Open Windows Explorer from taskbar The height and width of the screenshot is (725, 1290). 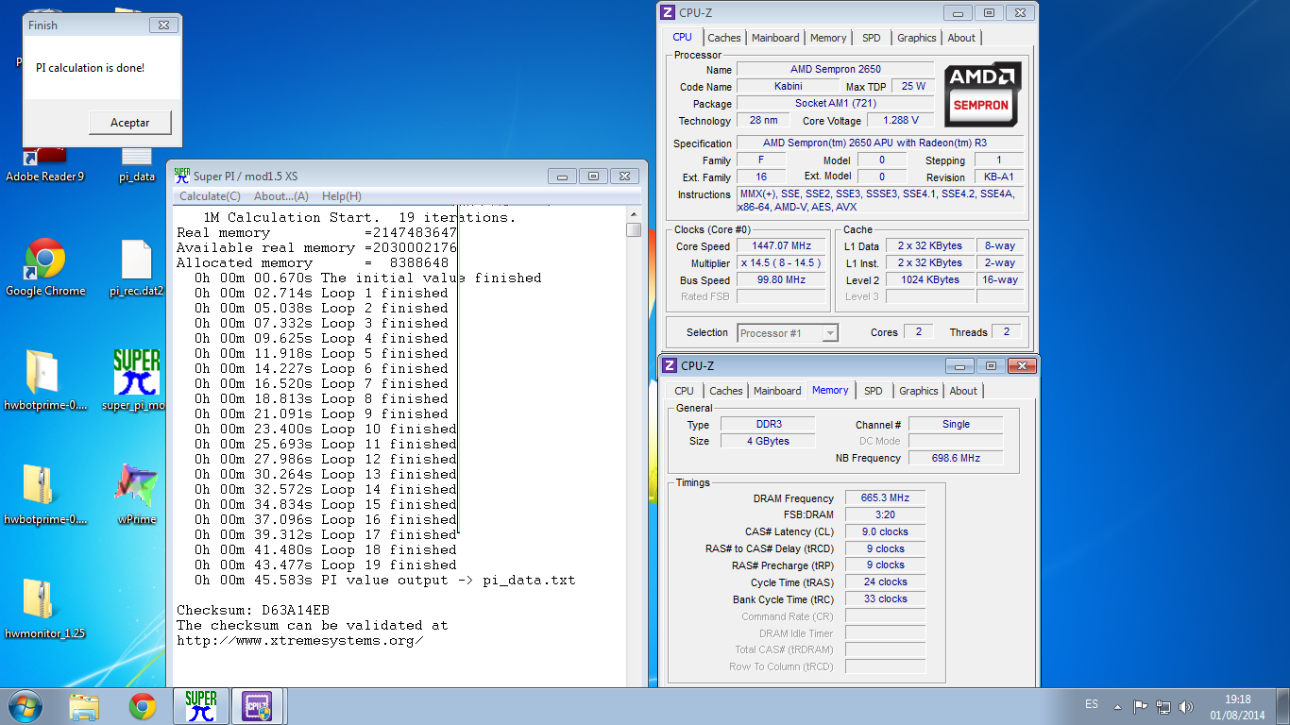pyautogui.click(x=84, y=706)
